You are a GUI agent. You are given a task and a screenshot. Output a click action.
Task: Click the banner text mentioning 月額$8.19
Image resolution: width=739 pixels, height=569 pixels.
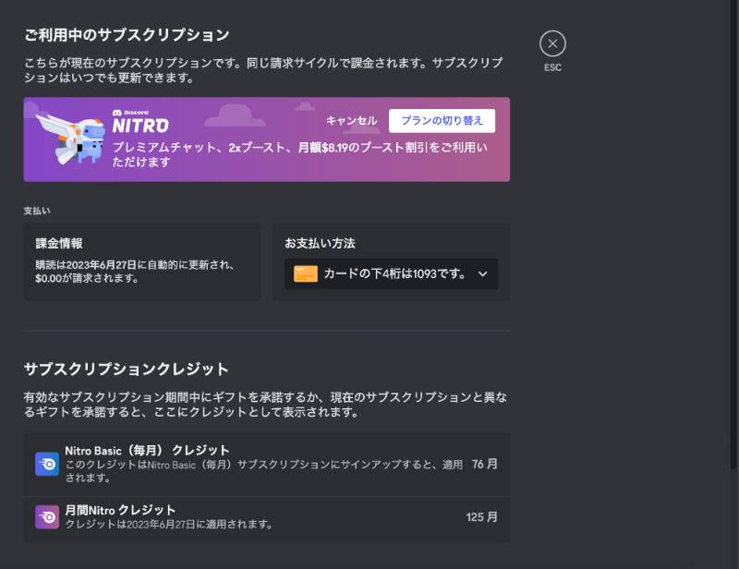coord(299,154)
